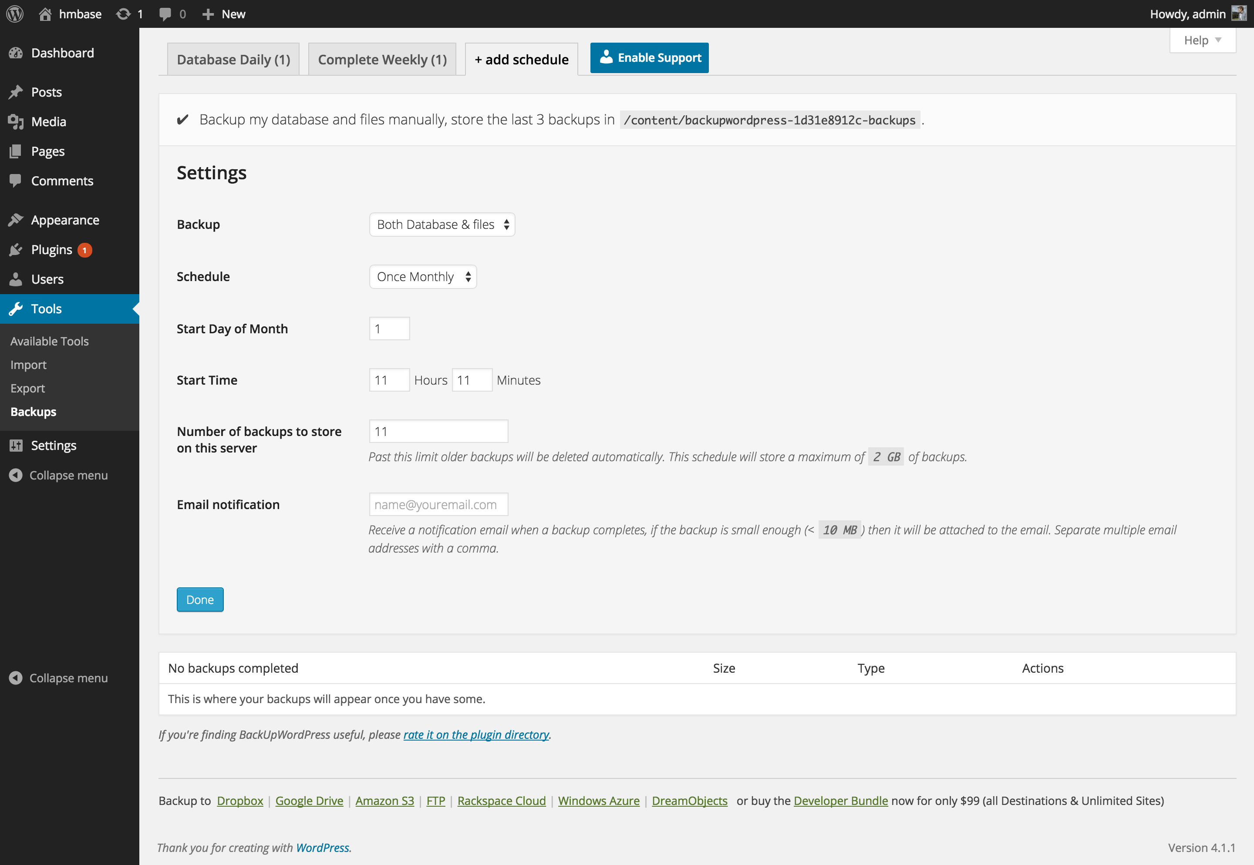The width and height of the screenshot is (1254, 865).
Task: Click the Collapse menu arrow icon
Action: pos(15,475)
